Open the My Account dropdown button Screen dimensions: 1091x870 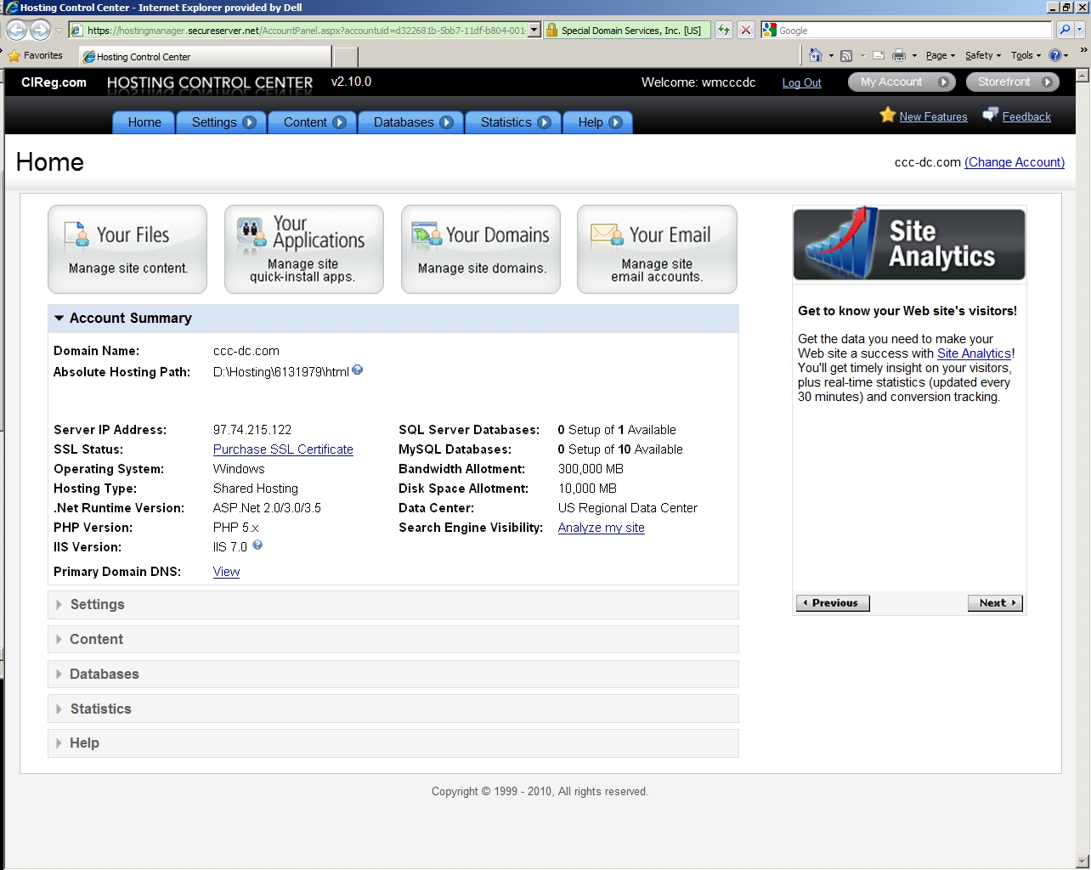click(x=902, y=82)
